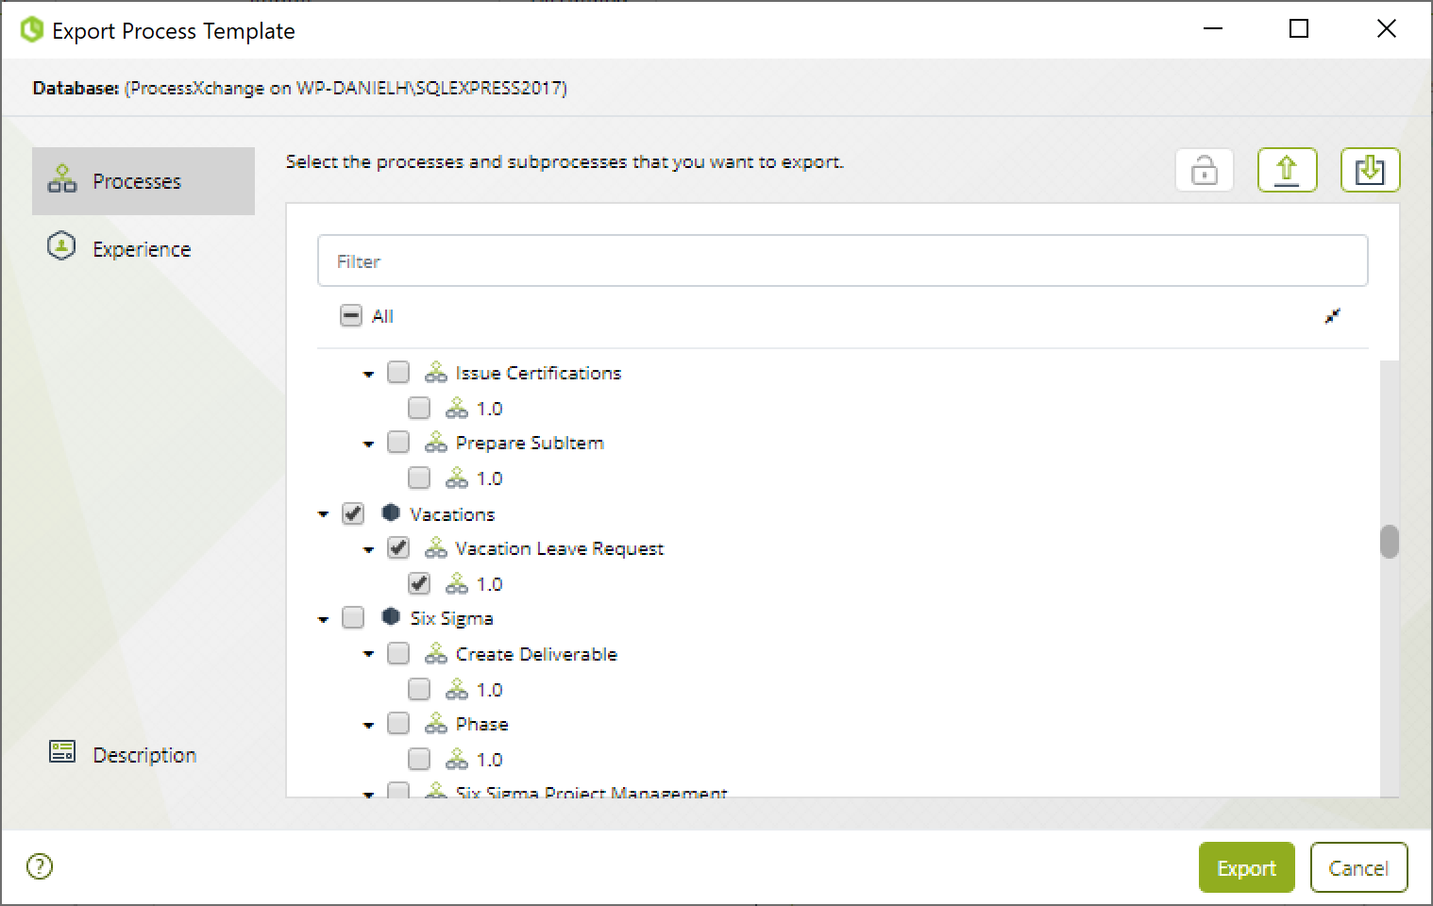The image size is (1433, 906).
Task: Uncheck the Vacation Leave Request checkbox
Action: [398, 547]
